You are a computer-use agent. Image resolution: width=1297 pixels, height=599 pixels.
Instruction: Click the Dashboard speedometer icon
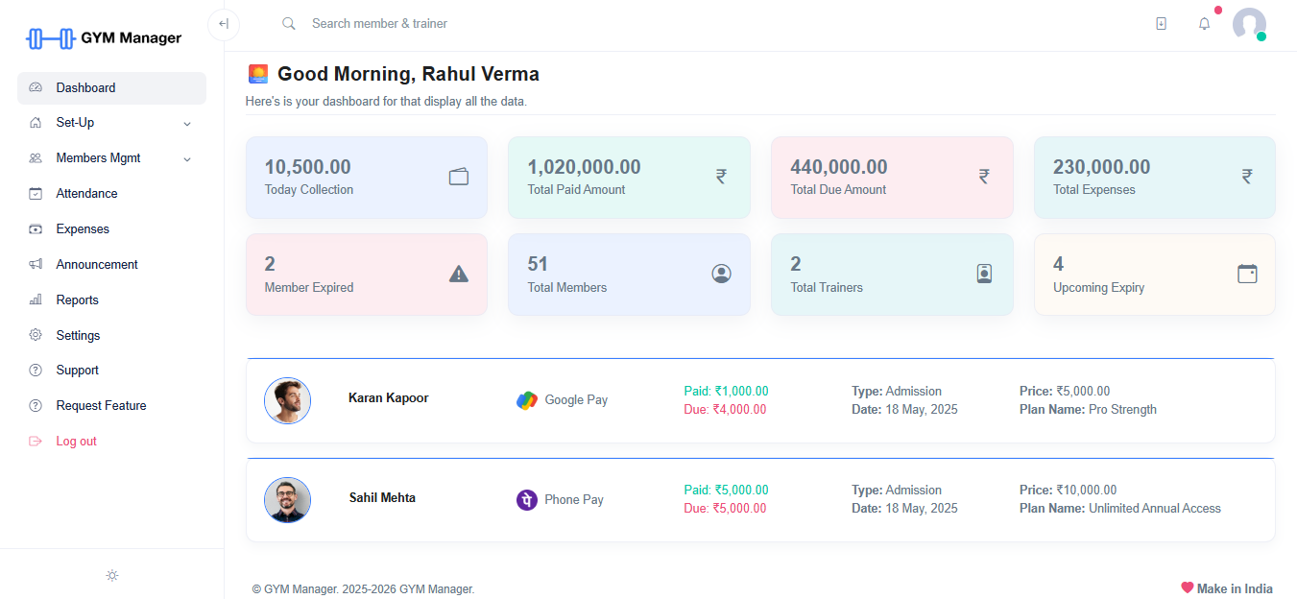[36, 87]
